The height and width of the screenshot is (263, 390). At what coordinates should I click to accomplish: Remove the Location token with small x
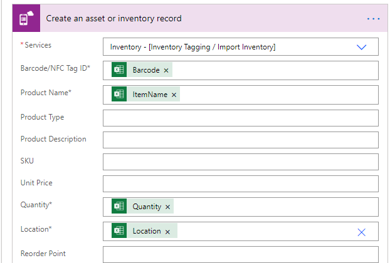point(167,232)
